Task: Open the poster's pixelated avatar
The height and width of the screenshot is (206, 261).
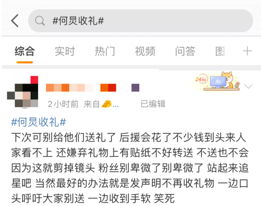Action: (23, 92)
